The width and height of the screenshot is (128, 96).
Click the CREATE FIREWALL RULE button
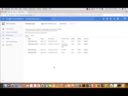[x=49, y=24]
